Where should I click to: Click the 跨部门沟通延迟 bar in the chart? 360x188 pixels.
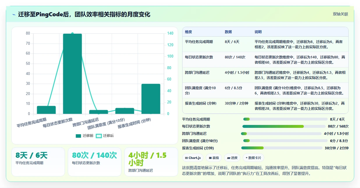pos(99,112)
